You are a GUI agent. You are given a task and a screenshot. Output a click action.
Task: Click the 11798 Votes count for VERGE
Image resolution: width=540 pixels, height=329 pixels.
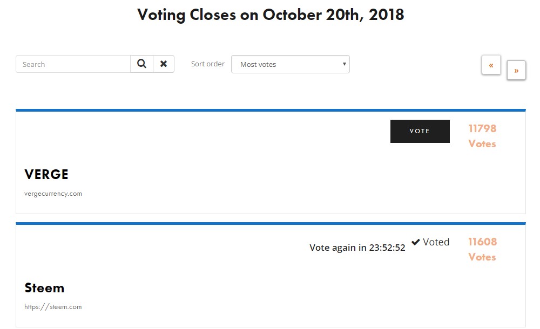(482, 136)
